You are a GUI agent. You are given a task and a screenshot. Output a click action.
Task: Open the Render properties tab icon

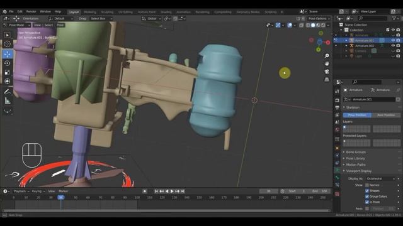[x=338, y=100]
